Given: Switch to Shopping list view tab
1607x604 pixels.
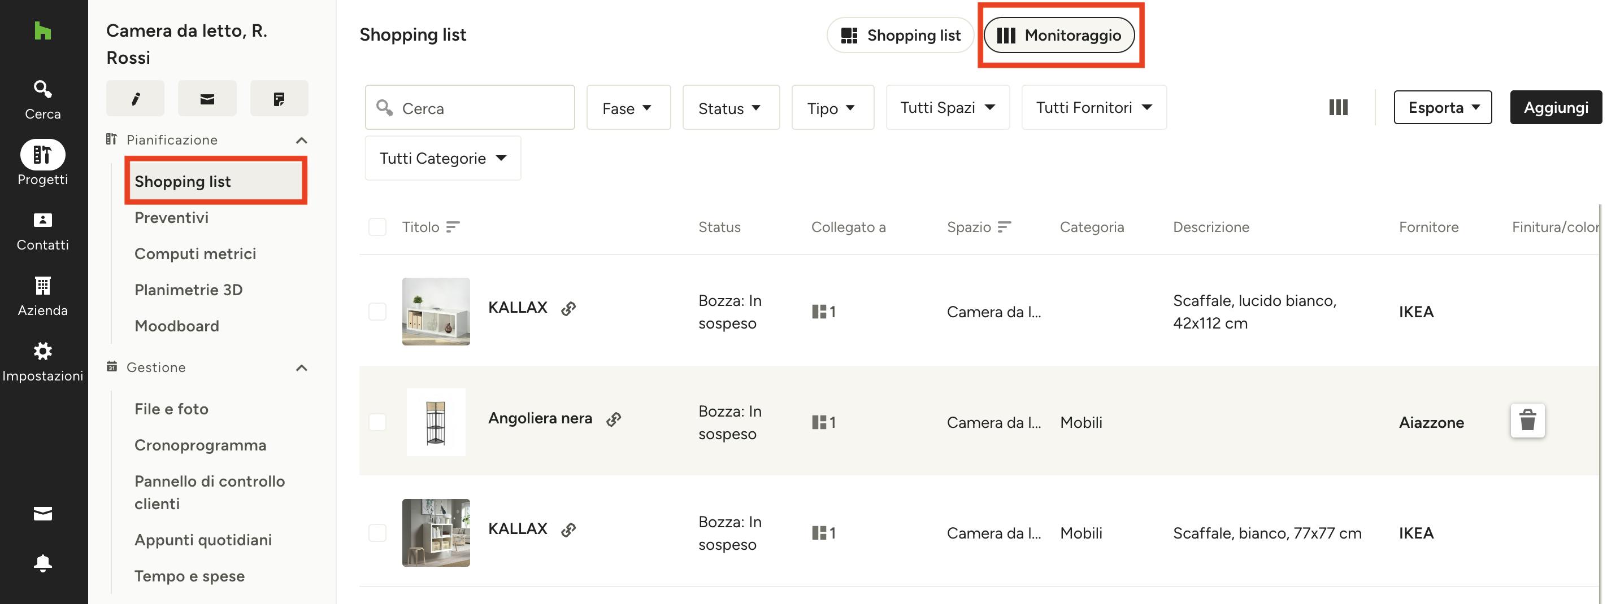Looking at the screenshot, I should (x=900, y=36).
